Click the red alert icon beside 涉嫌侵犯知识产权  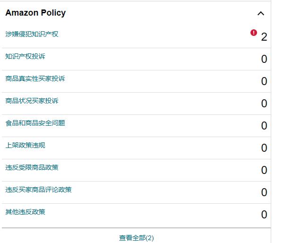(x=254, y=33)
